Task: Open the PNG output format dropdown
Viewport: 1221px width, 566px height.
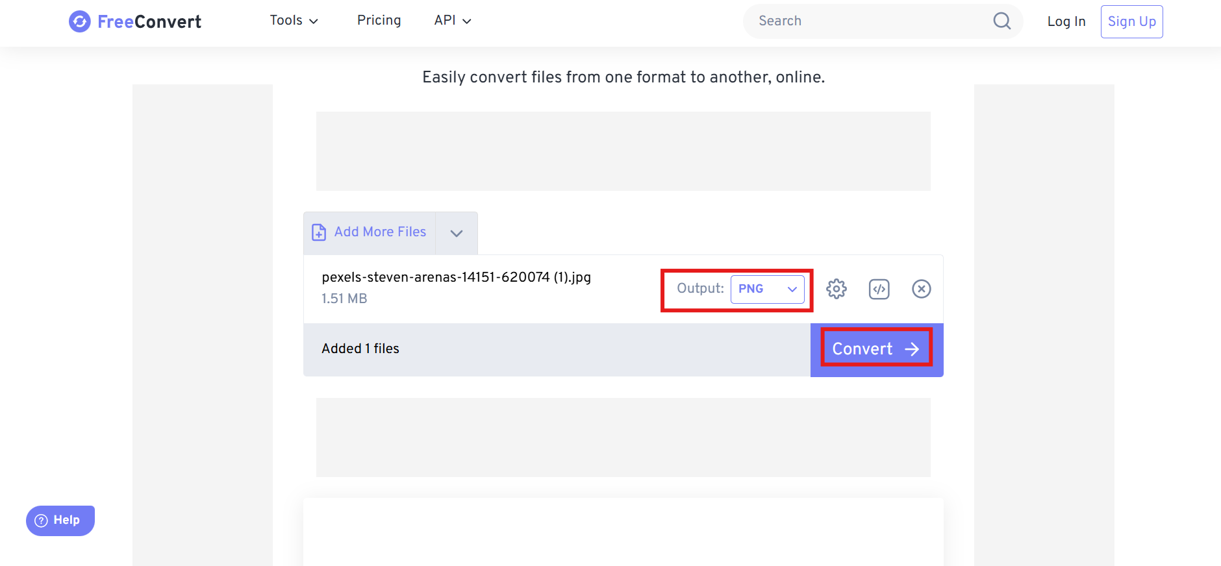Action: click(767, 289)
